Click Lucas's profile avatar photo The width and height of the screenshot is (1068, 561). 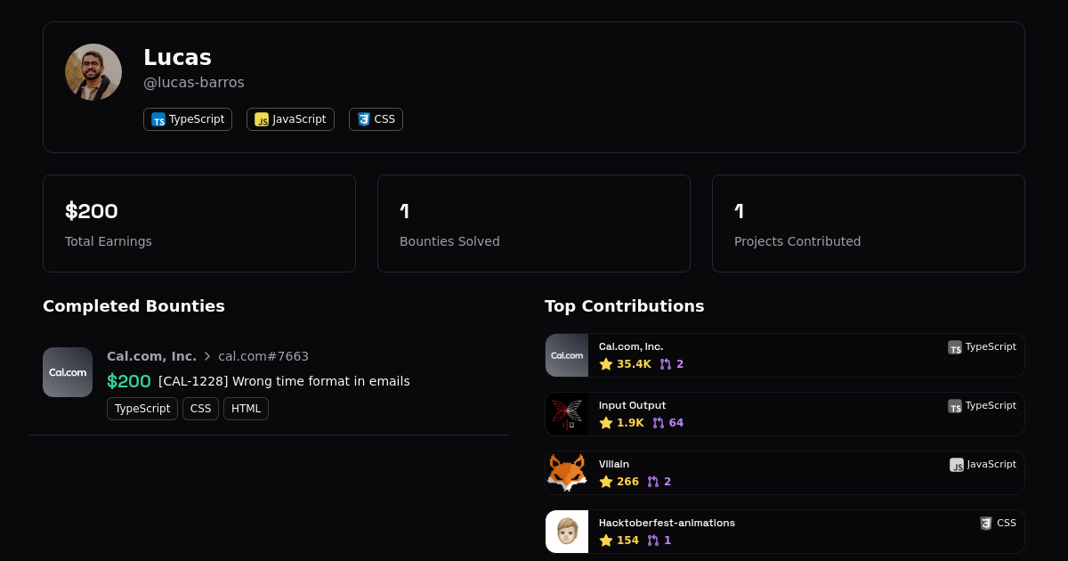pos(93,72)
